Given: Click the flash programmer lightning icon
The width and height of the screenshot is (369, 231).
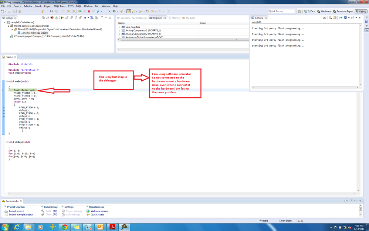Looking at the screenshot, I should 98,11.
